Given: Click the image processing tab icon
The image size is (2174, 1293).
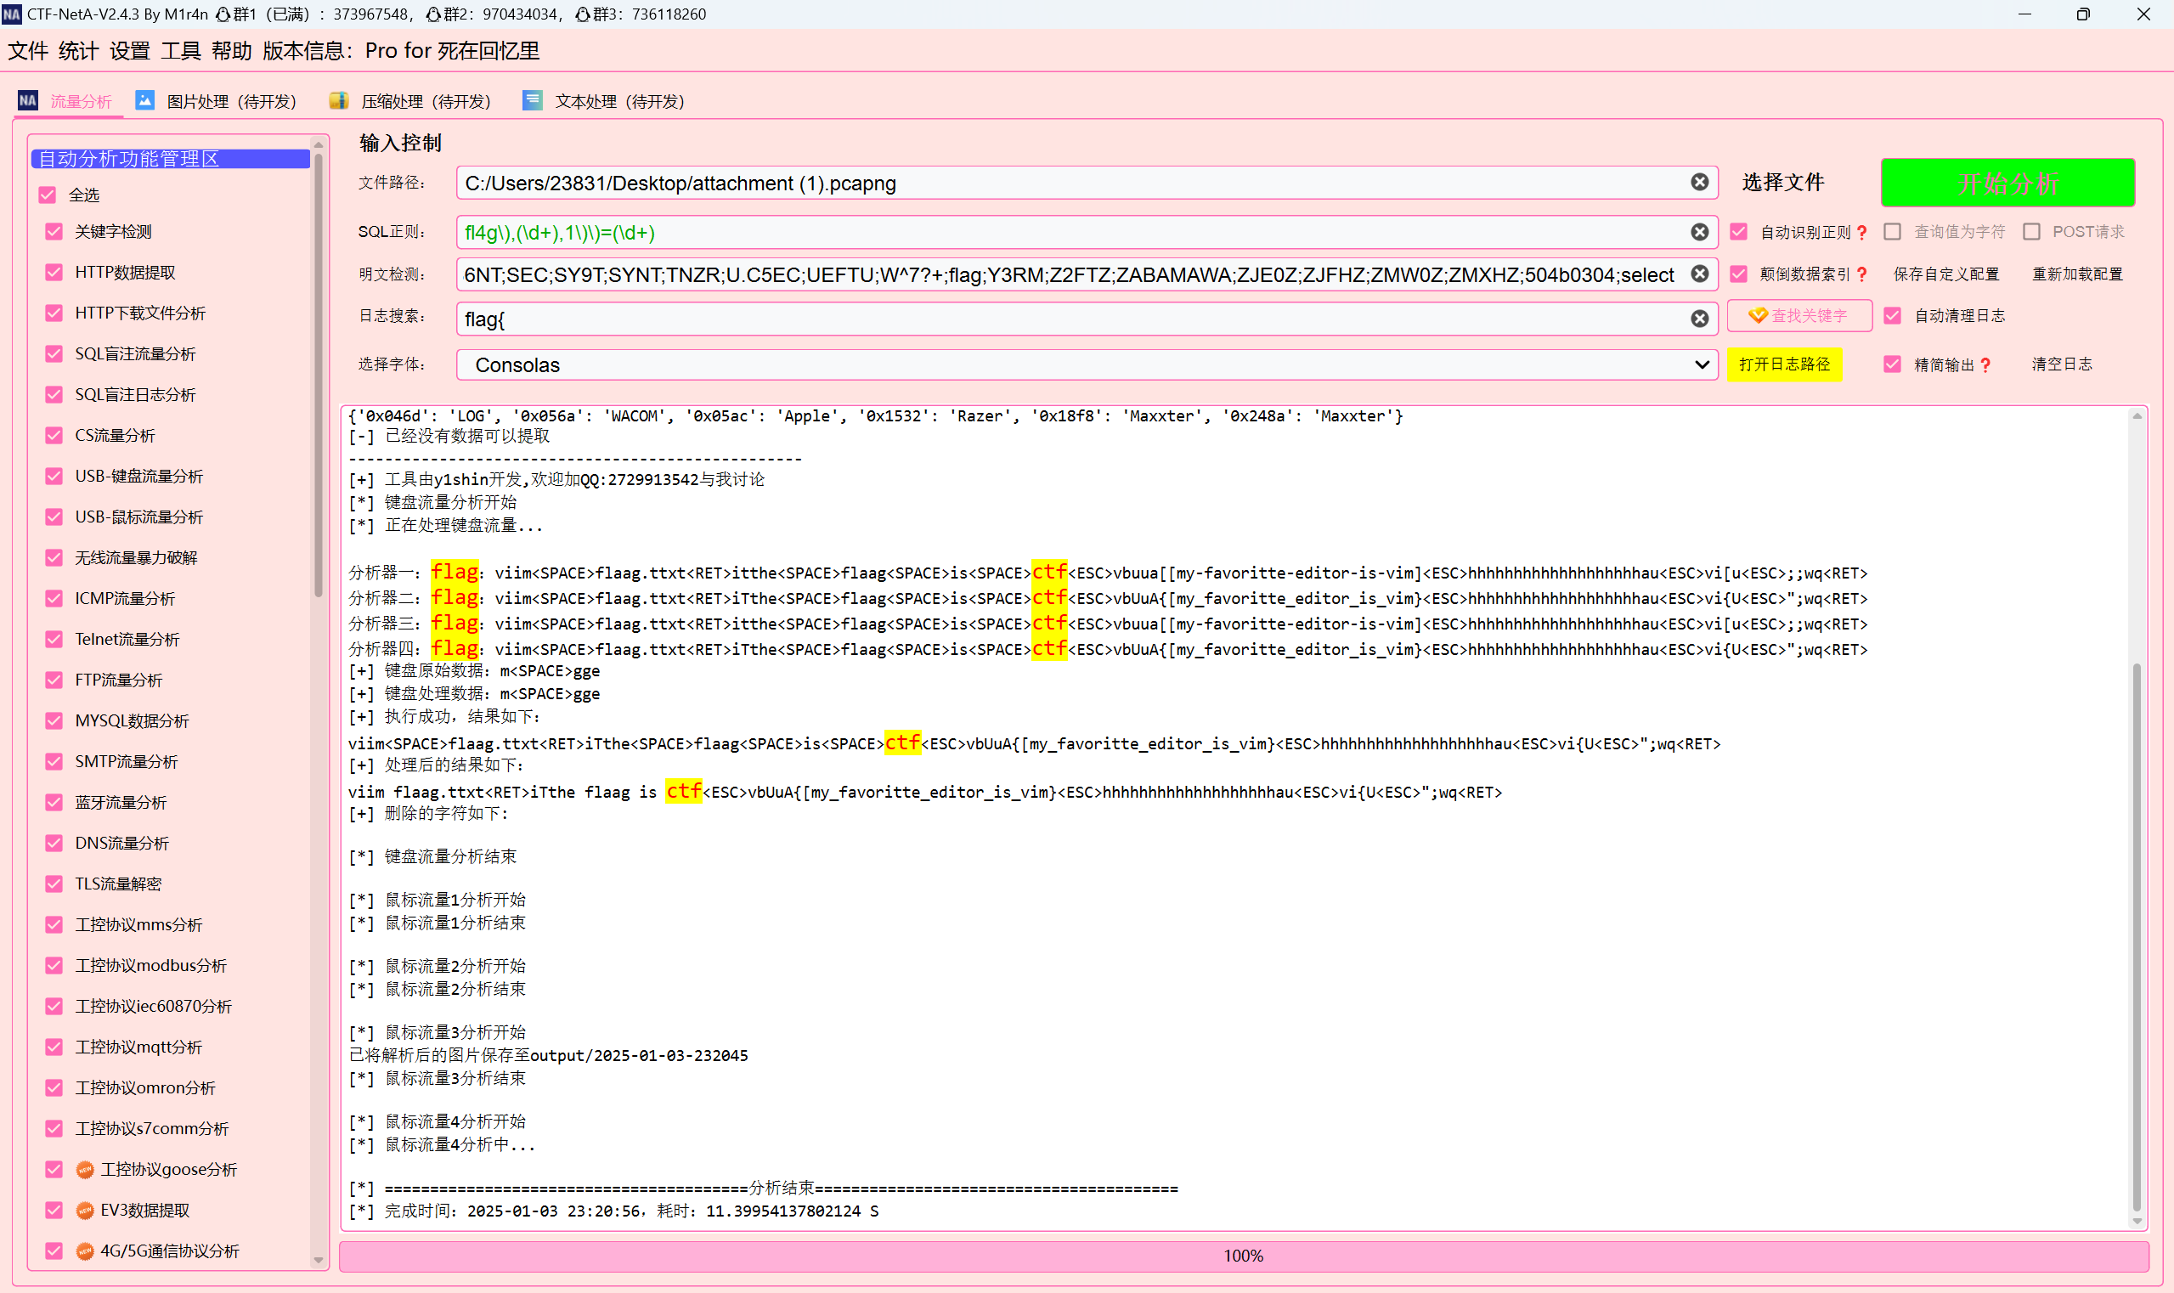Looking at the screenshot, I should [x=144, y=100].
